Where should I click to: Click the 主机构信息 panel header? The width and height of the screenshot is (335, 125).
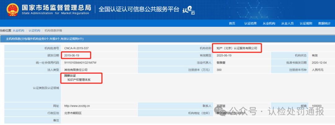coord(167,39)
